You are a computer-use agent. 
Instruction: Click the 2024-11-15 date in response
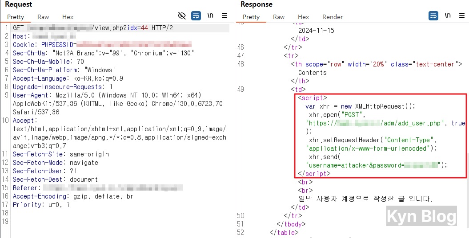coord(316,31)
